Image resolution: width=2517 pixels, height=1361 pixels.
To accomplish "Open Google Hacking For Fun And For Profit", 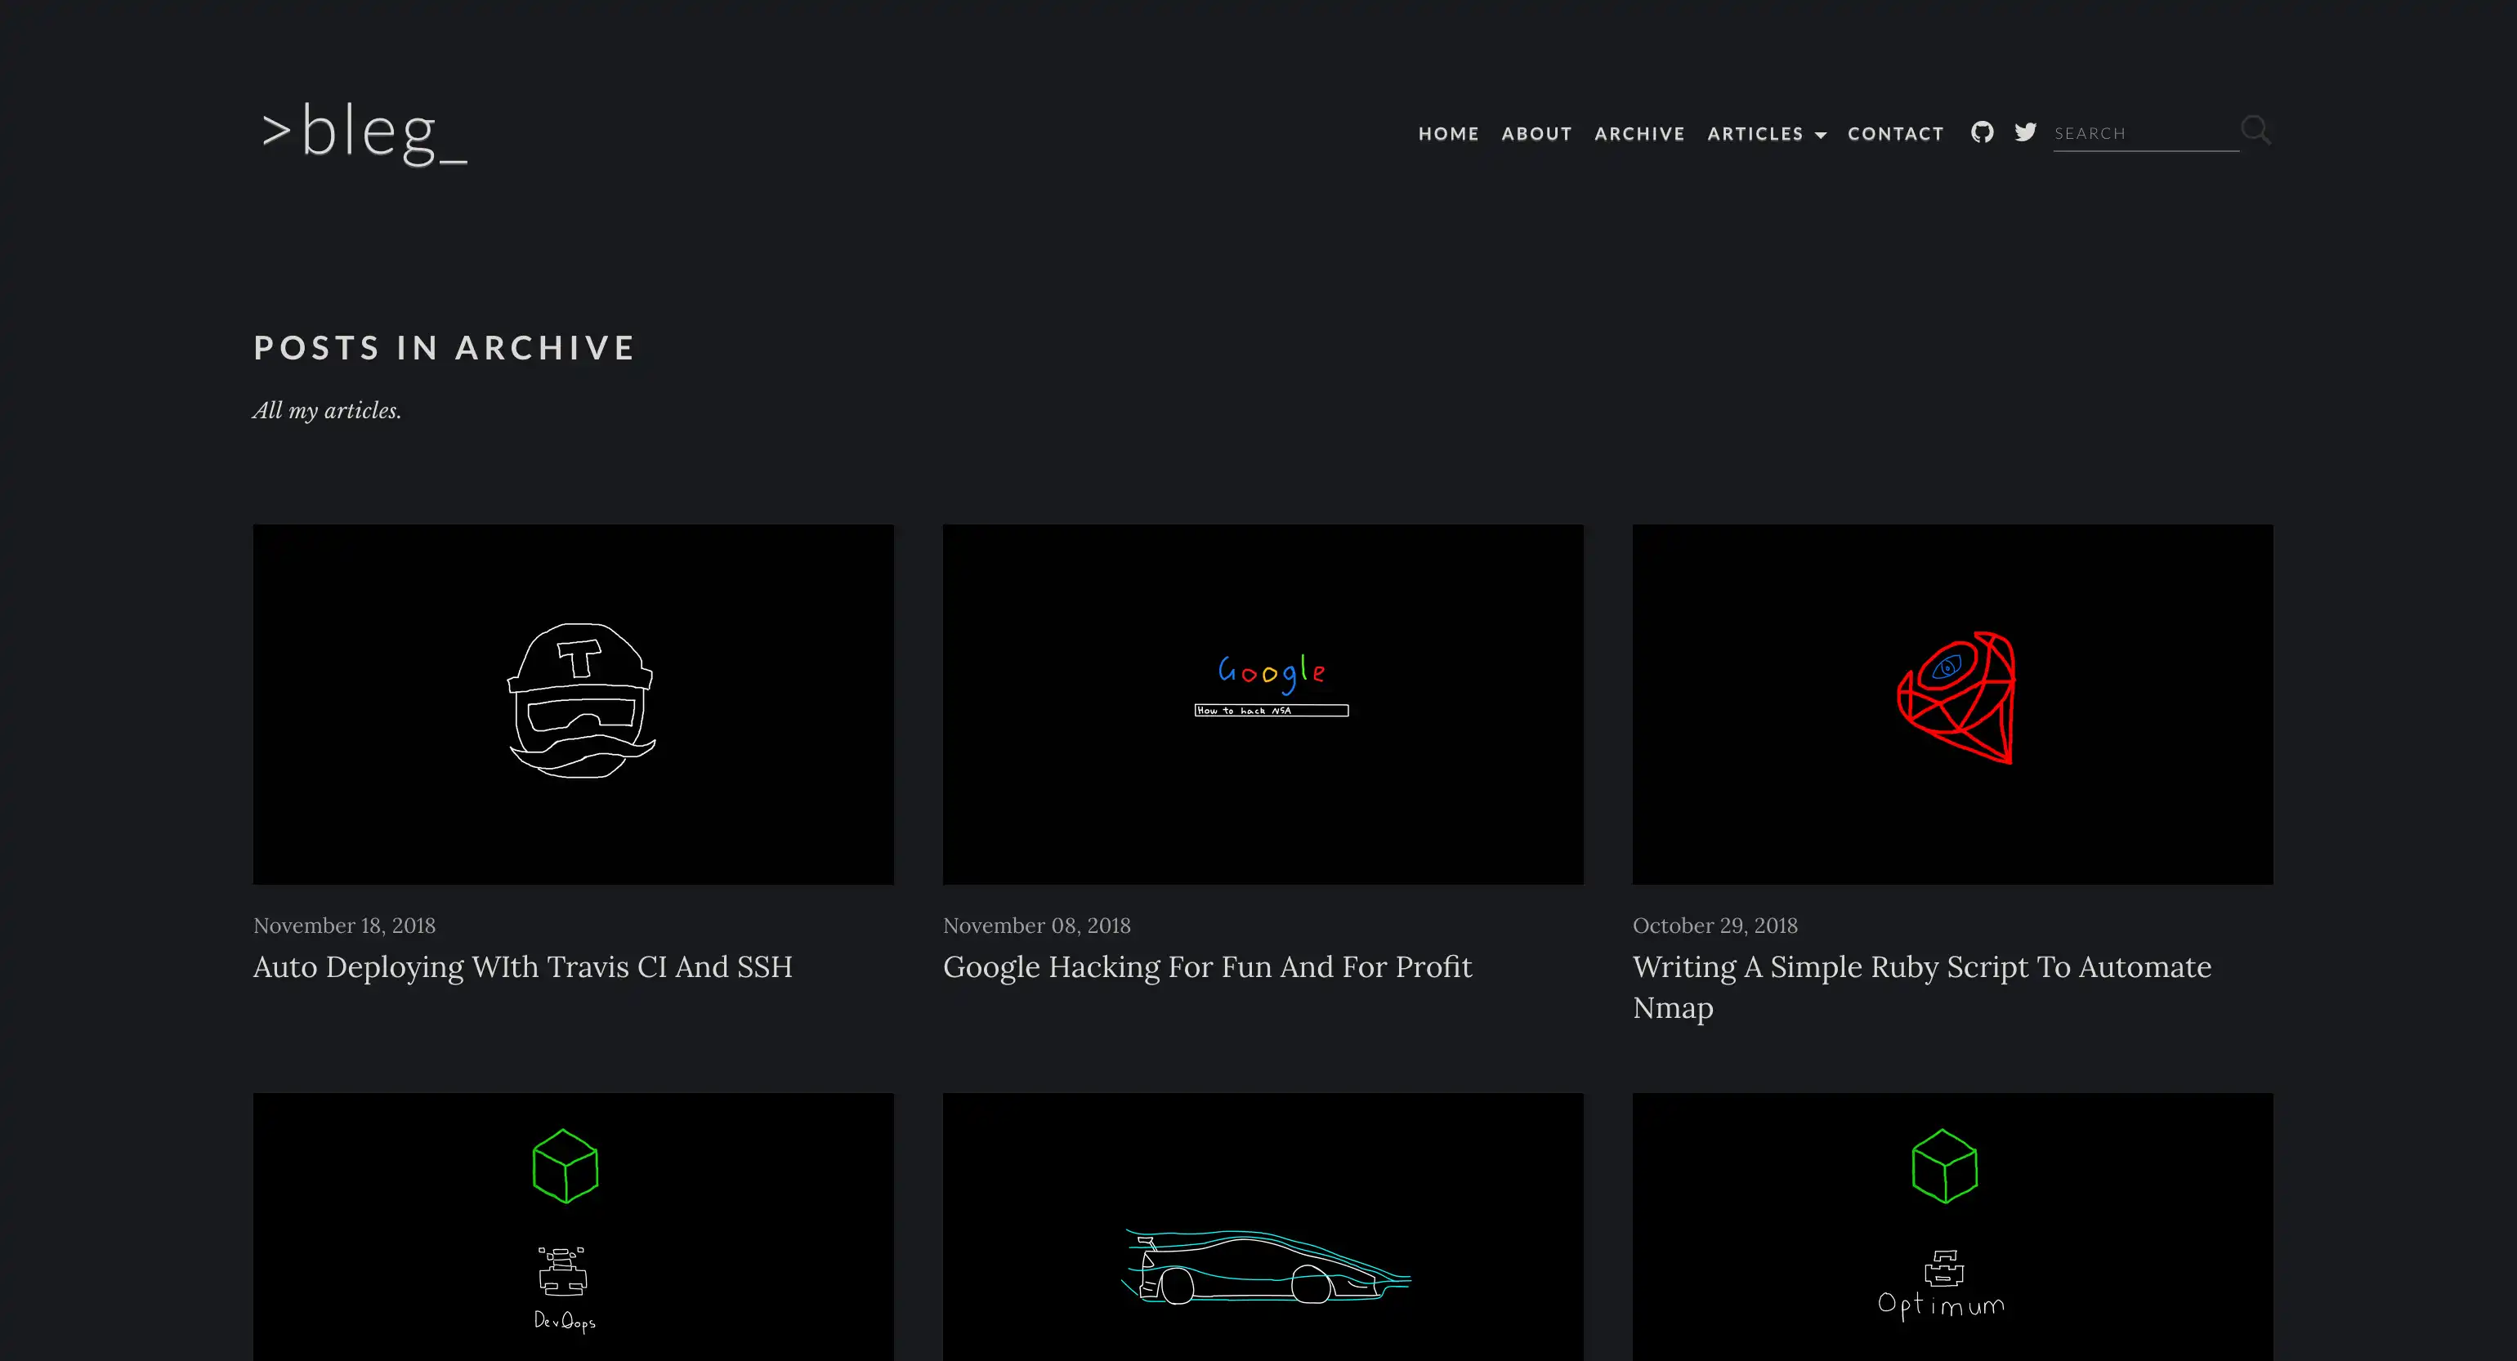I will 1207,966.
